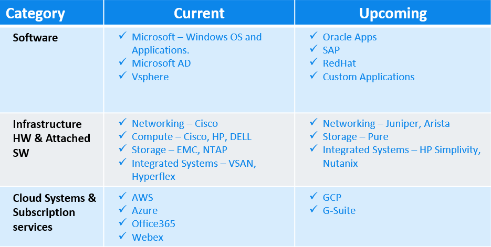Click the checkmark next to Vsphere
The image size is (491, 247).
point(122,76)
